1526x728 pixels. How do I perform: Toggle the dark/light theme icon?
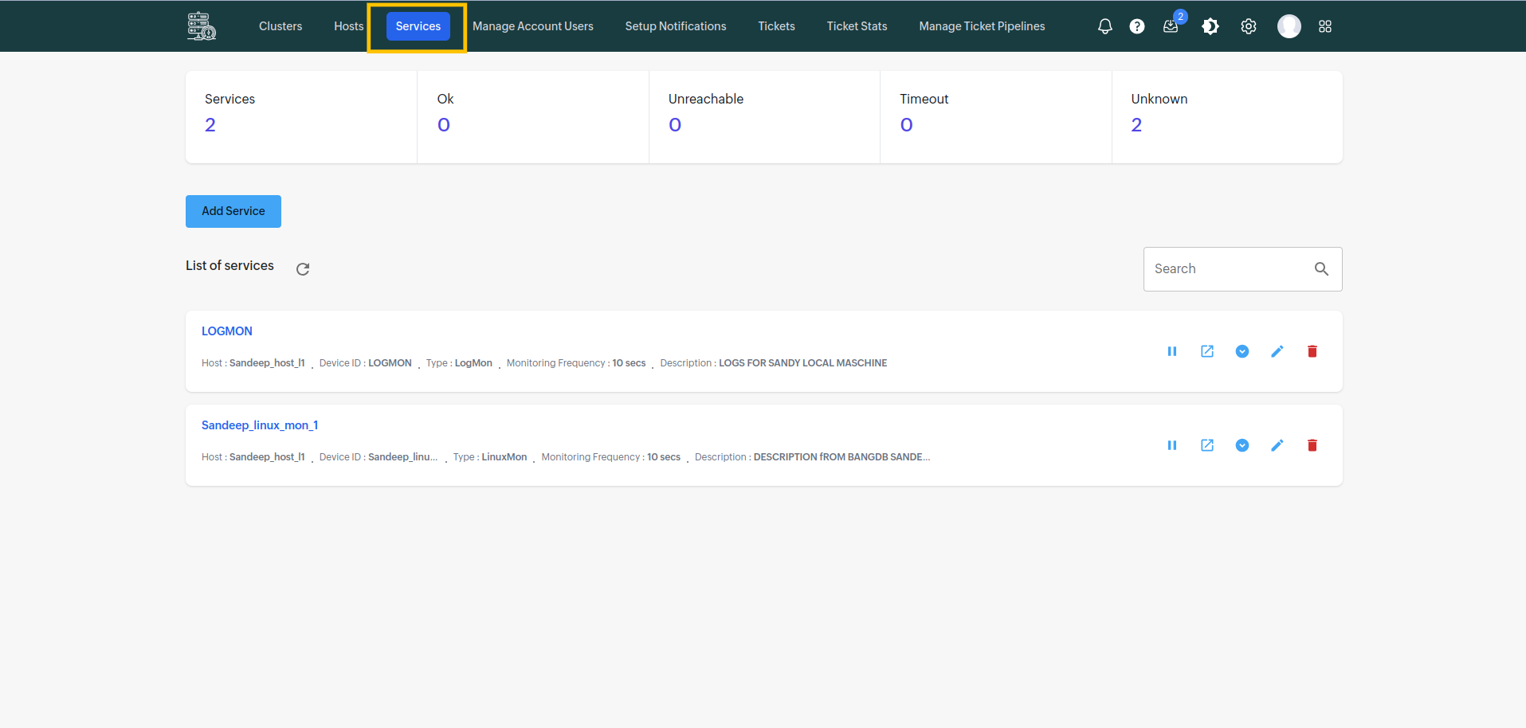click(x=1210, y=26)
